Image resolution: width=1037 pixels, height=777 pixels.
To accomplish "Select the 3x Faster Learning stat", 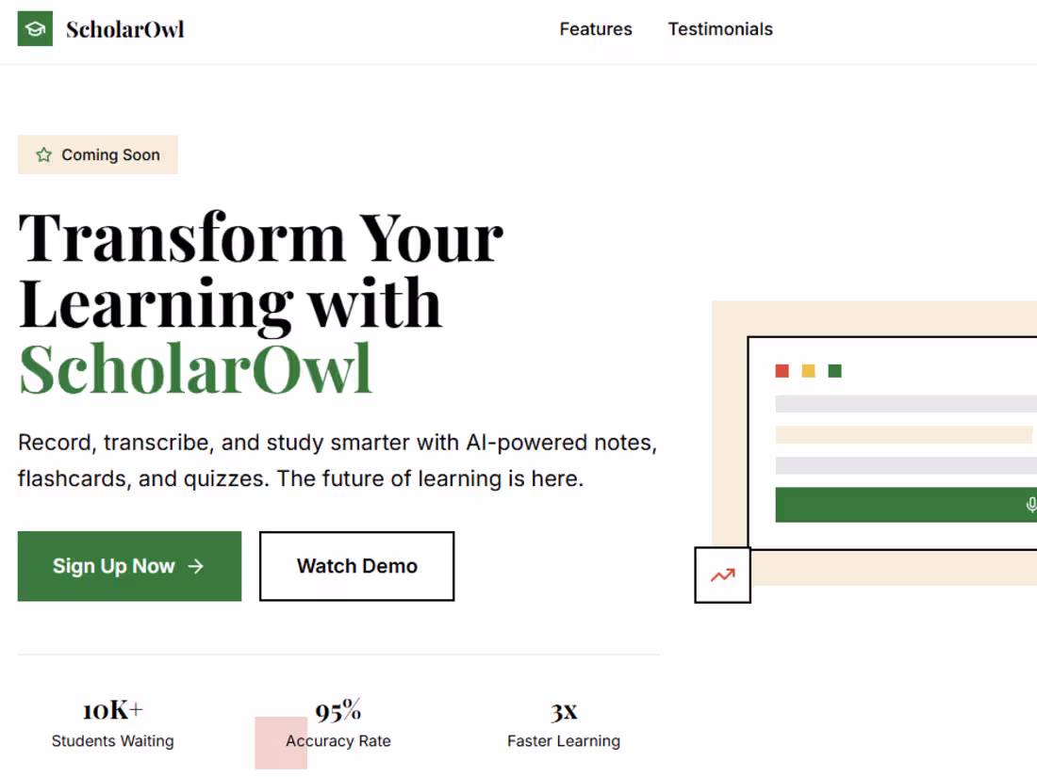I will pyautogui.click(x=564, y=723).
